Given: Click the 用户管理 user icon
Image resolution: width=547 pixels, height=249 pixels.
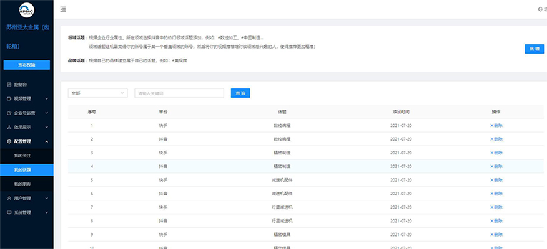Looking at the screenshot, I should tap(9, 198).
